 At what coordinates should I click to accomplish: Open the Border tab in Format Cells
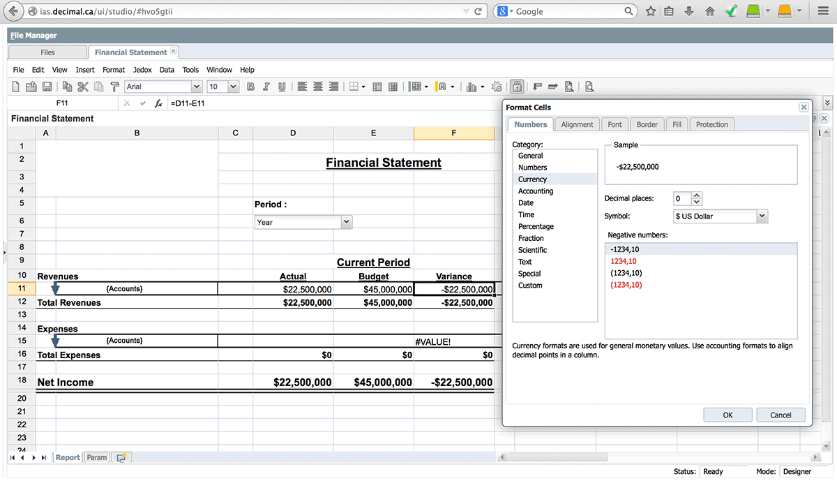(647, 124)
